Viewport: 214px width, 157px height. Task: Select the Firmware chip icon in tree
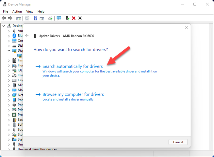tap(14, 60)
